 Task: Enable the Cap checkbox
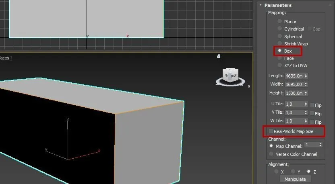310,29
